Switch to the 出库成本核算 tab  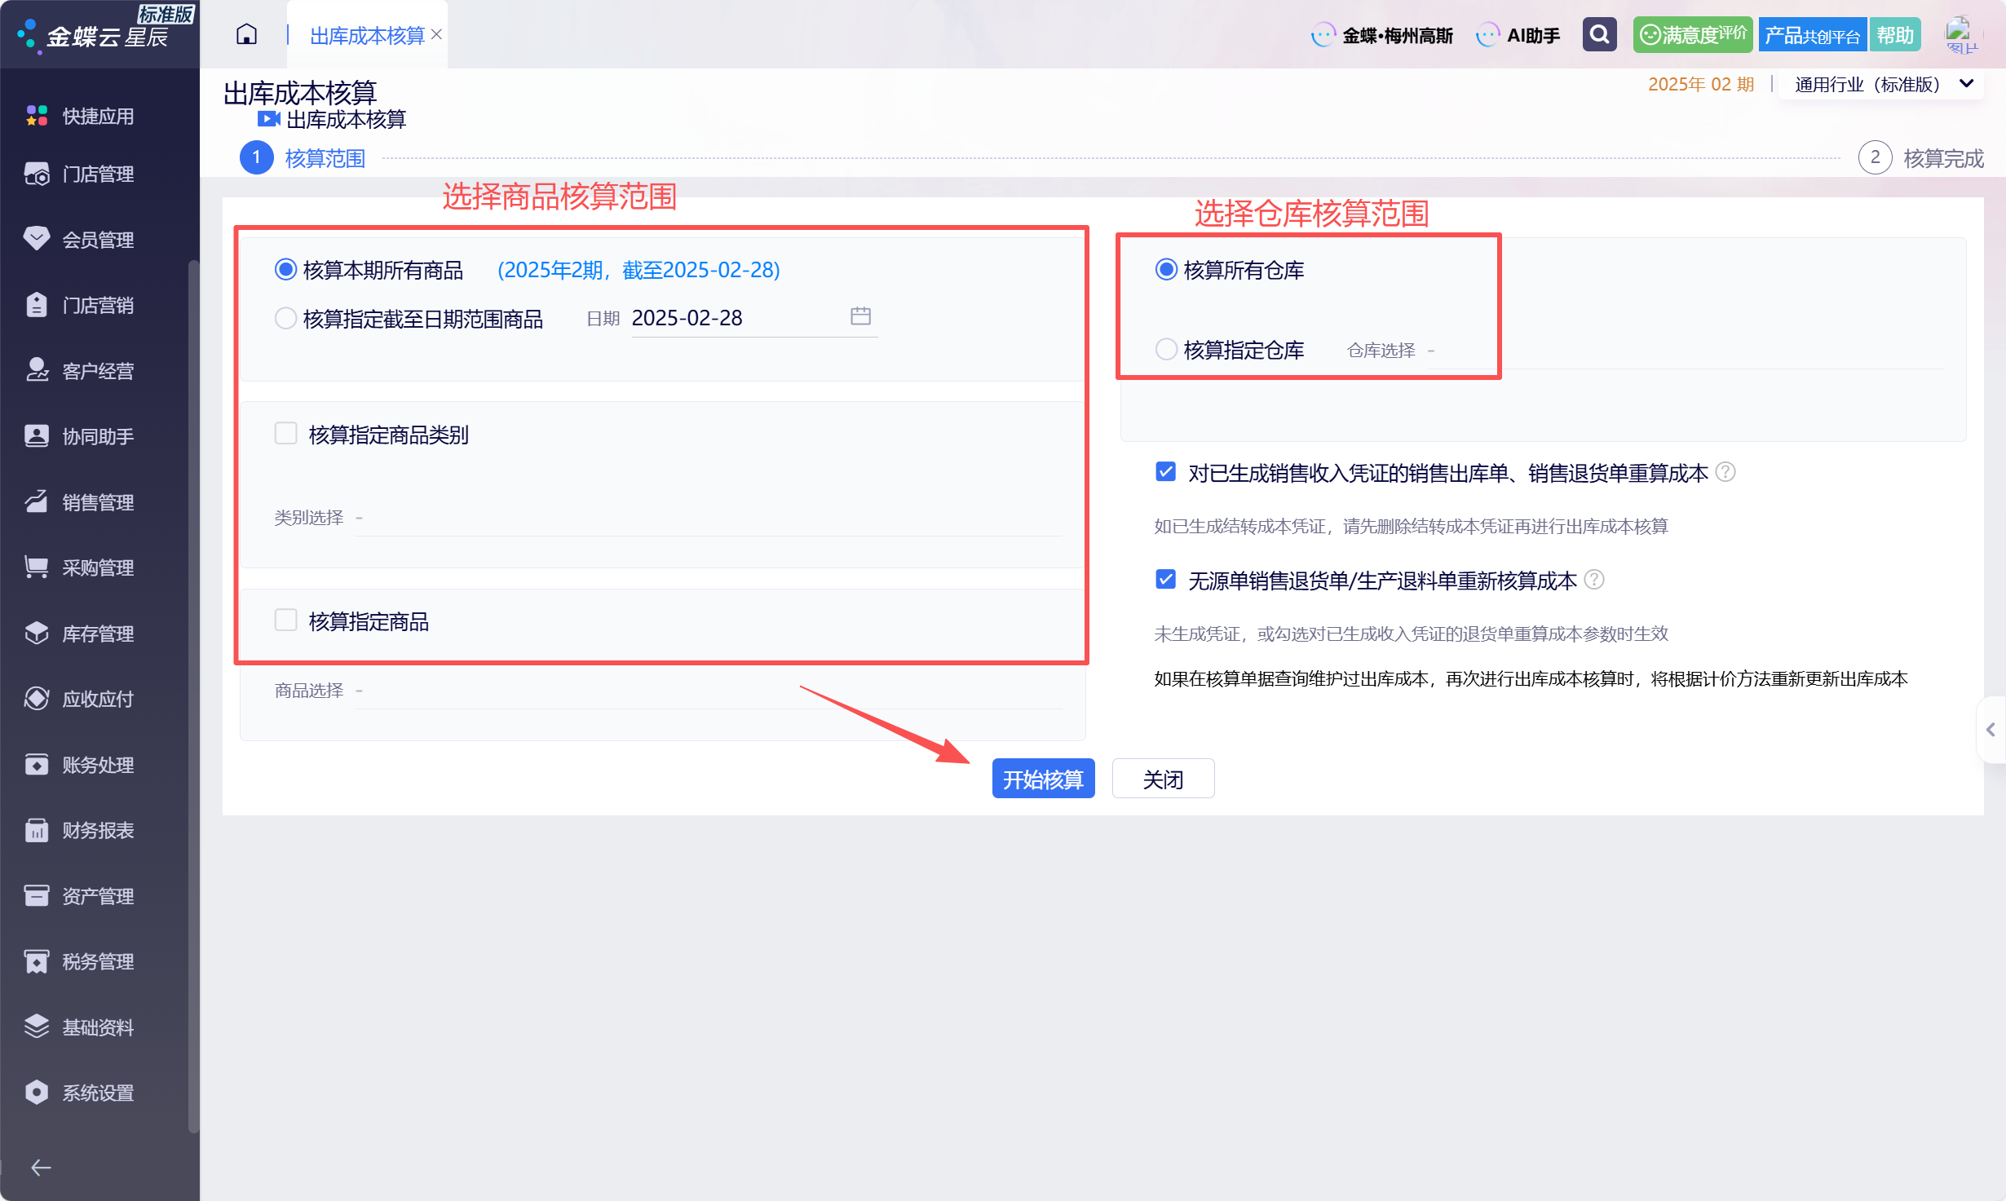click(x=367, y=35)
